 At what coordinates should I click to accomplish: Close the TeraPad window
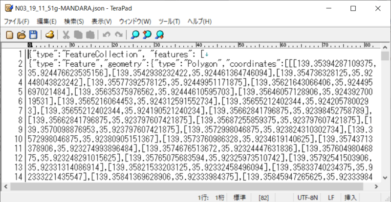pyautogui.click(x=378, y=8)
